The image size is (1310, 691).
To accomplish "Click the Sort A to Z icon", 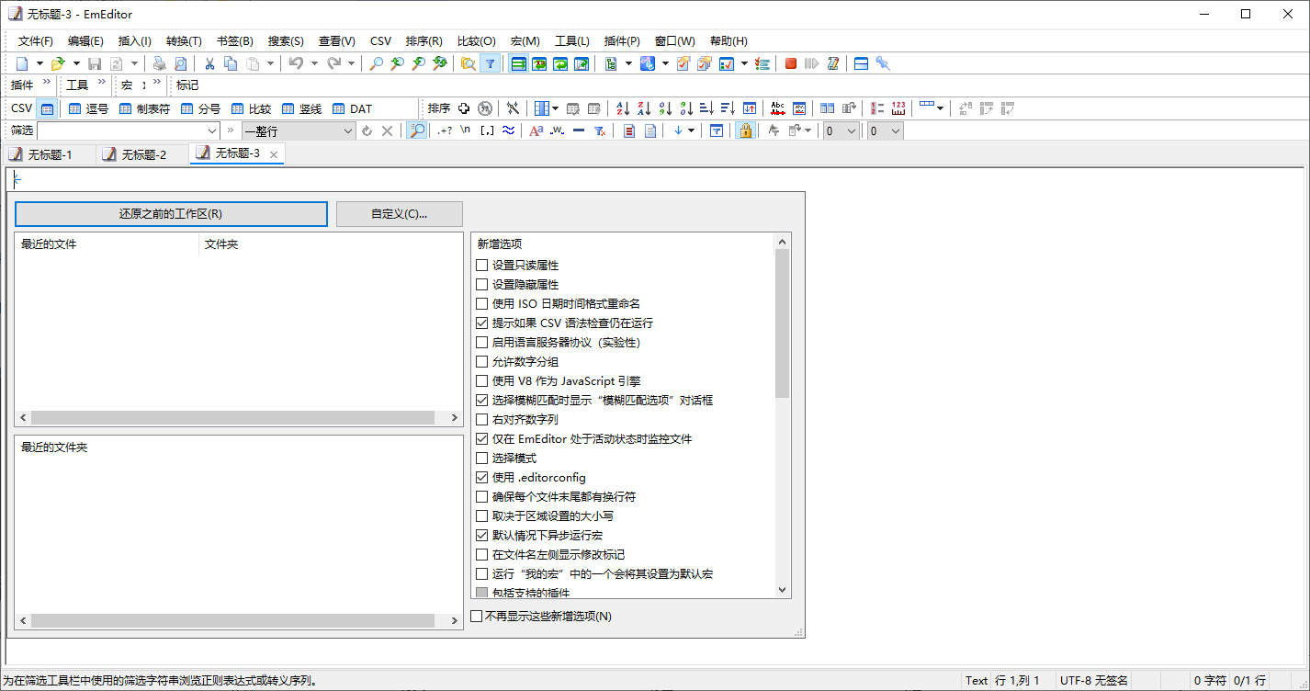I will [623, 108].
